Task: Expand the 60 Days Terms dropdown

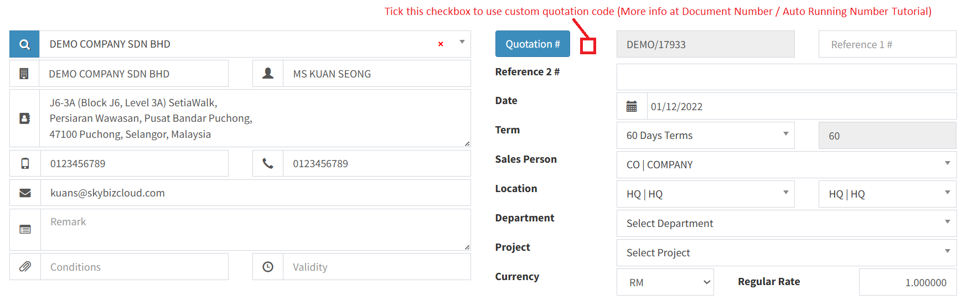Action: (x=705, y=136)
